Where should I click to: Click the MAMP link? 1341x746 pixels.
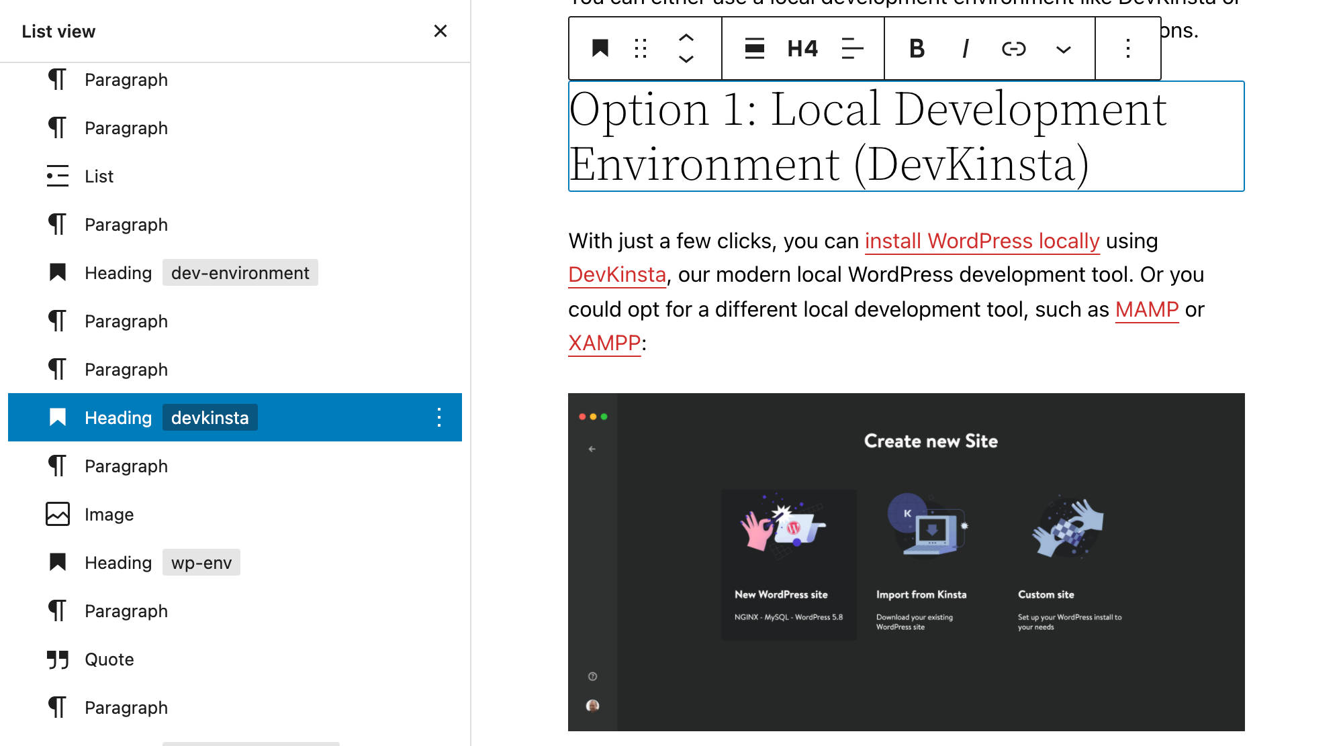pos(1146,309)
